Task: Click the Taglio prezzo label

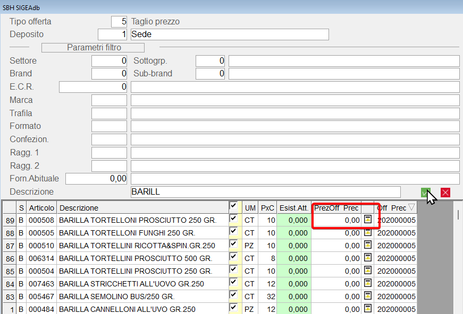Action: click(155, 22)
